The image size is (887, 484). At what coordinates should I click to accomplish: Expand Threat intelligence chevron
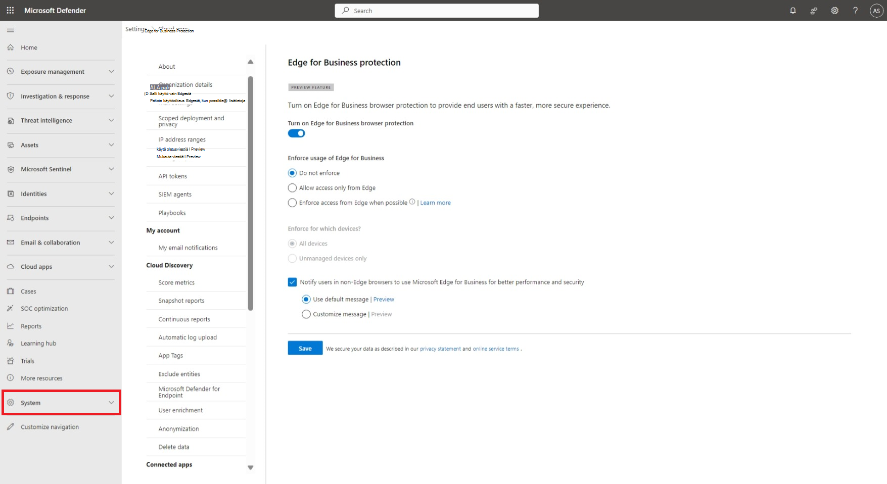pyautogui.click(x=111, y=120)
